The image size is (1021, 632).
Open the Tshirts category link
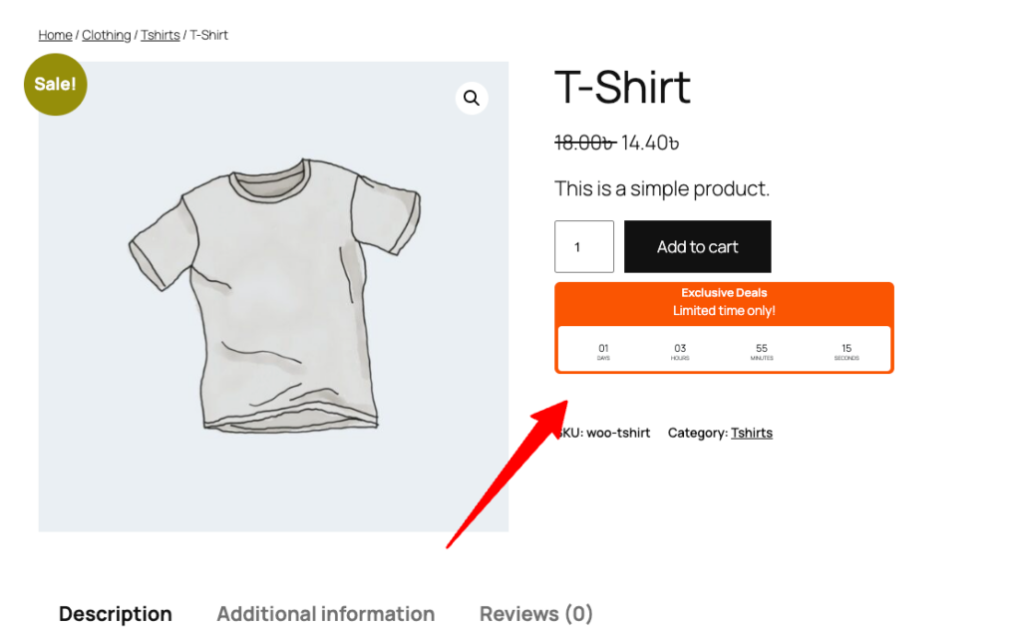752,432
